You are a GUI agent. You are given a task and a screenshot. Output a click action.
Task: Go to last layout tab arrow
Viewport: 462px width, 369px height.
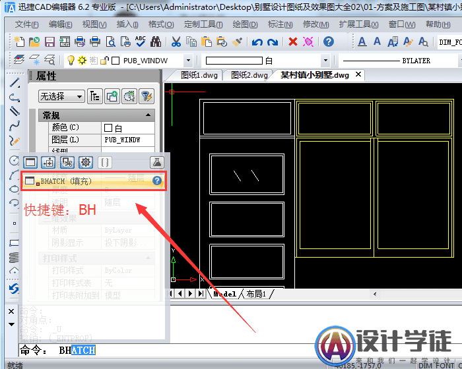pyautogui.click(x=201, y=293)
